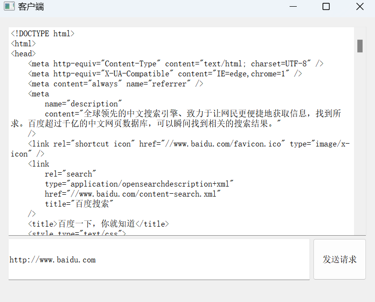Click the name="description" line
The width and height of the screenshot is (375, 302).
(83, 104)
